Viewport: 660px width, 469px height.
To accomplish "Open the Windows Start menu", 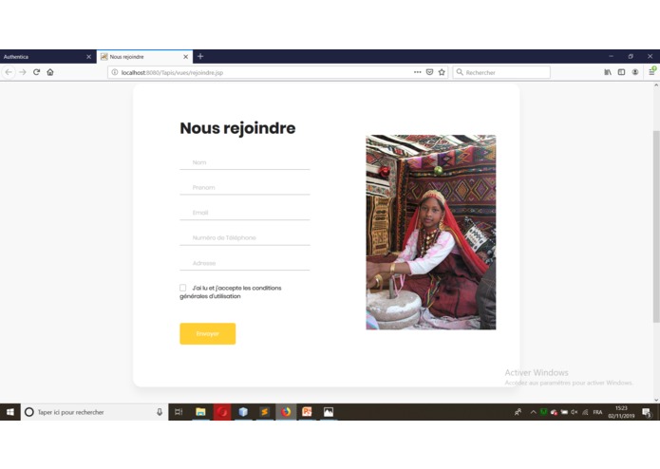I will pos(10,412).
